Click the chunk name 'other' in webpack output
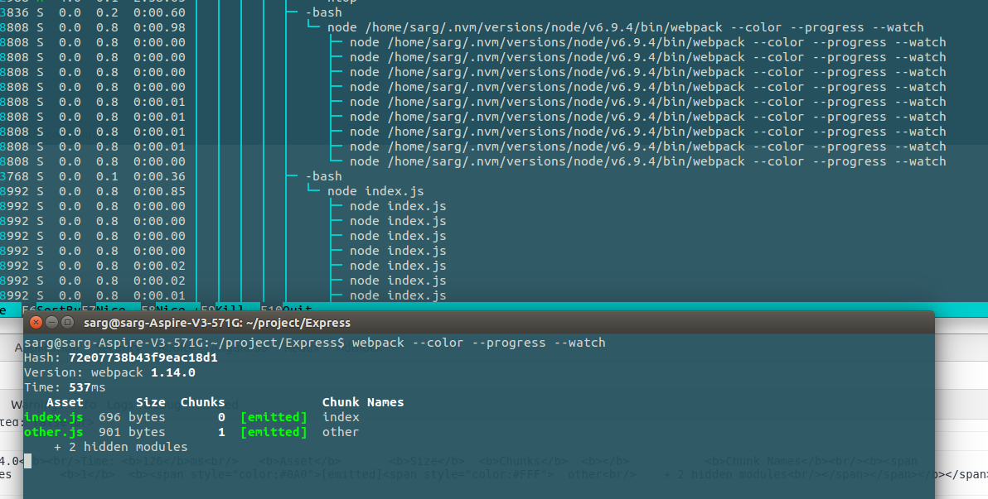The width and height of the screenshot is (988, 499). (341, 432)
